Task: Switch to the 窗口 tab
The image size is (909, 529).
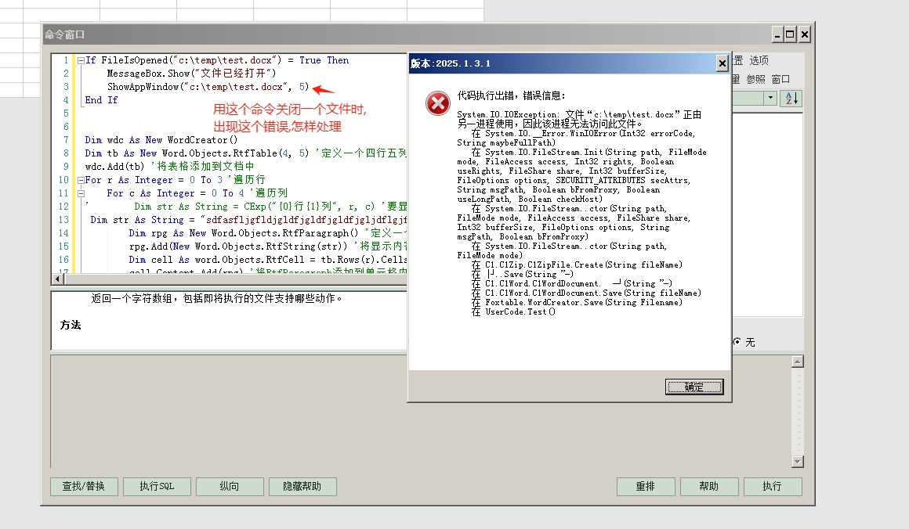Action: tap(780, 79)
